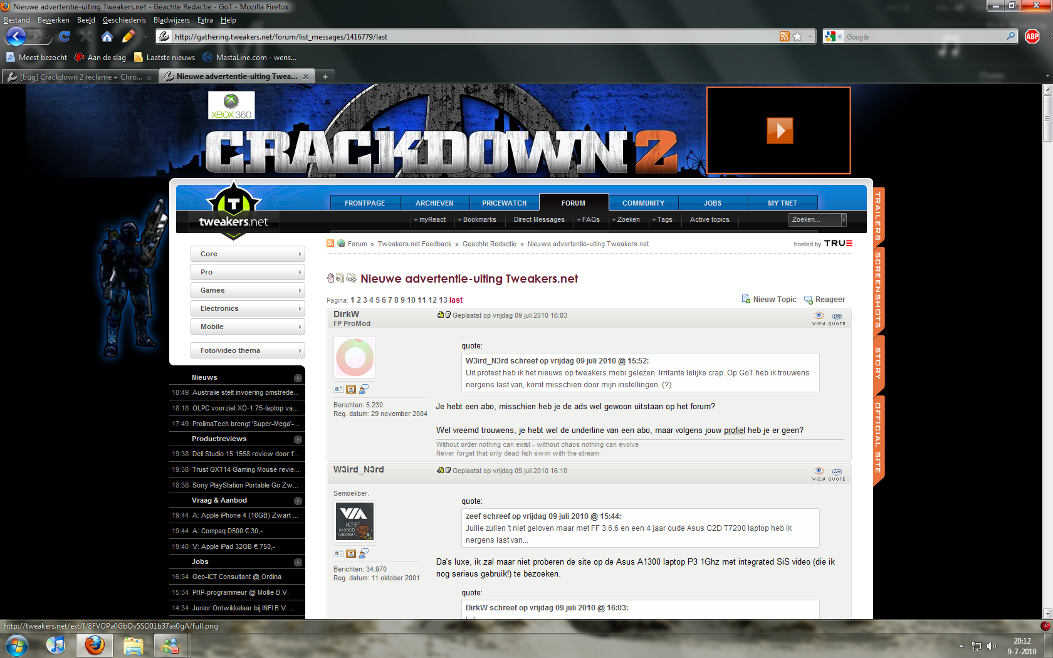The height and width of the screenshot is (658, 1053).
Task: Switch to the COMMUNITY tab
Action: coord(643,203)
